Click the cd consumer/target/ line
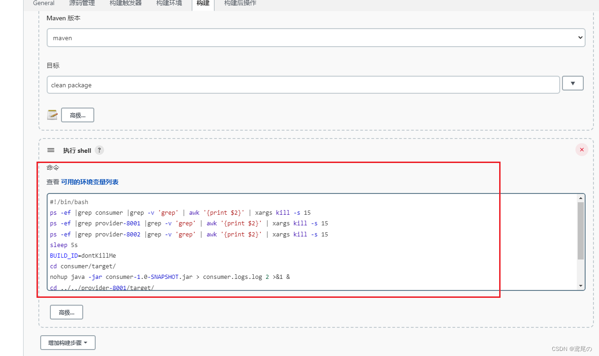This screenshot has height=356, width=599. (x=83, y=266)
